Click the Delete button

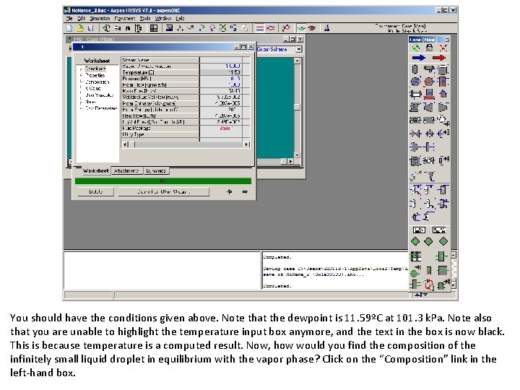[96, 191]
